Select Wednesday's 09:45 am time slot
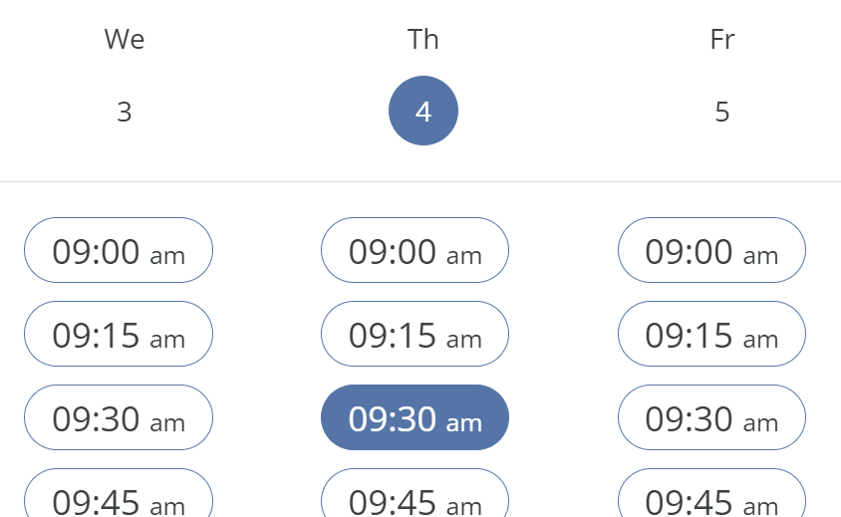This screenshot has height=517, width=841. [119, 496]
